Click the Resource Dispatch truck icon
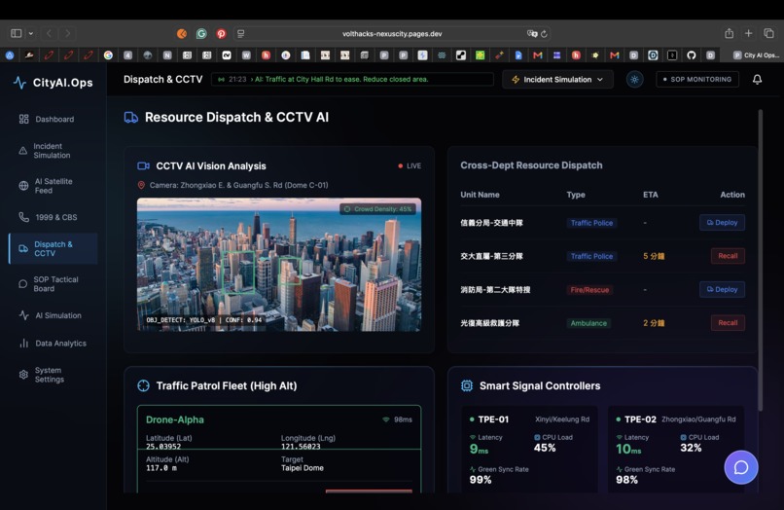The height and width of the screenshot is (510, 784). click(x=131, y=118)
